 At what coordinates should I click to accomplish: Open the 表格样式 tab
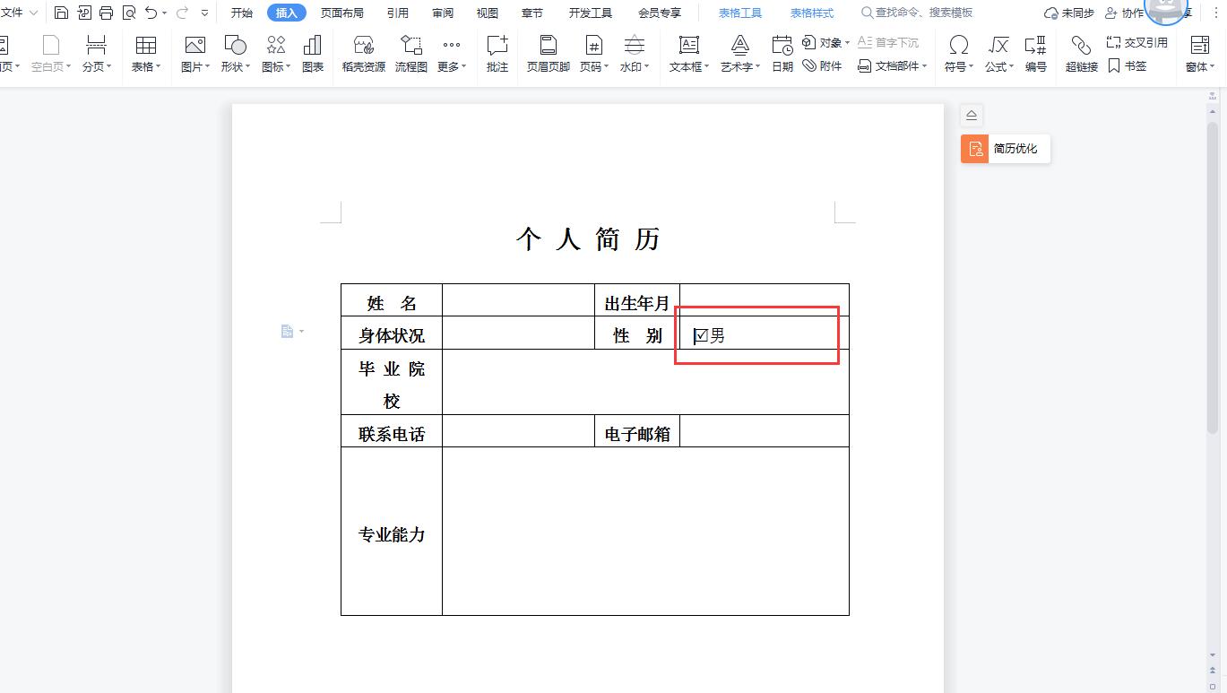click(811, 13)
